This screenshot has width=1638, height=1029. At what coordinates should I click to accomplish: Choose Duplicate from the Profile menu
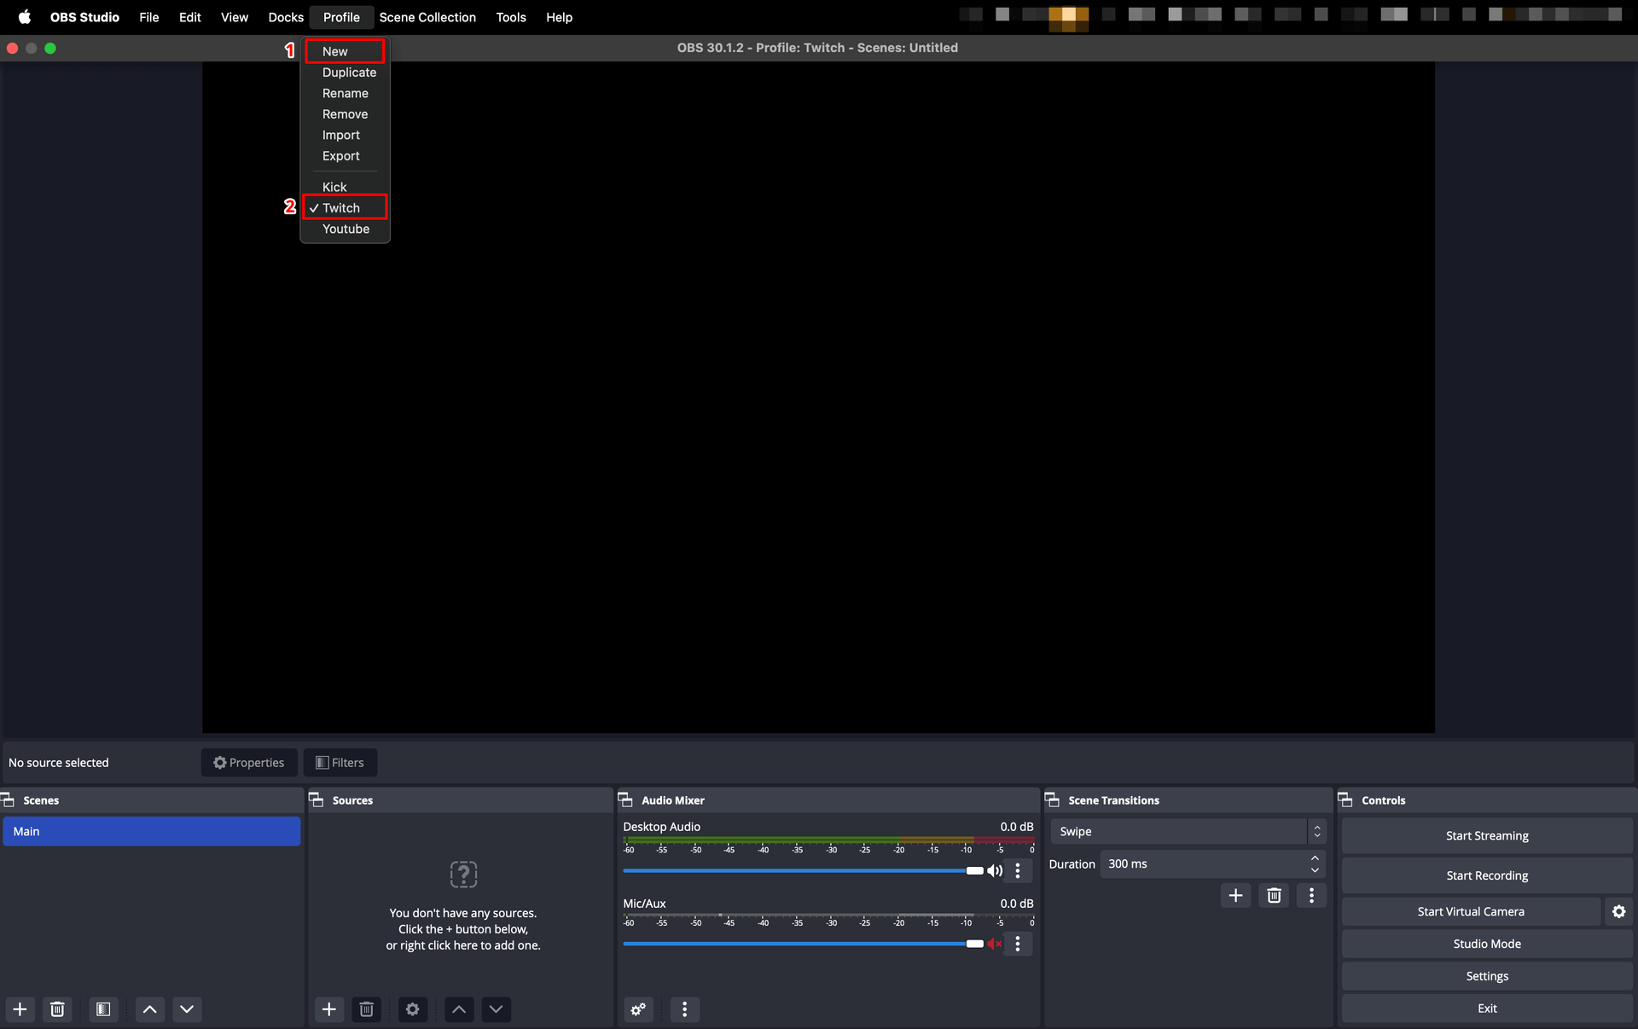349,73
